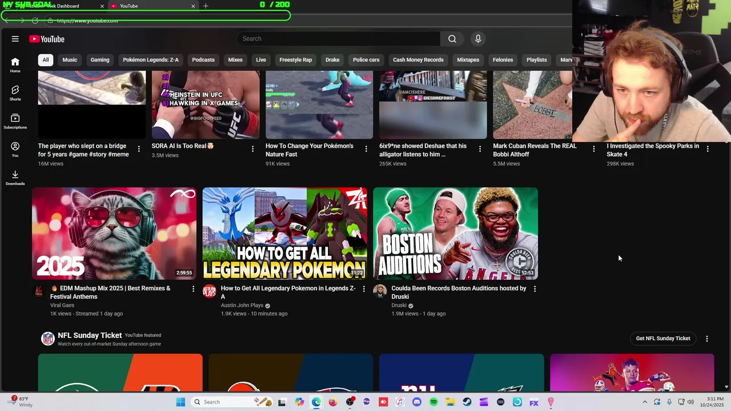This screenshot has height=411, width=731.
Task: Select the Freestyle Rap chip
Action: pos(296,59)
